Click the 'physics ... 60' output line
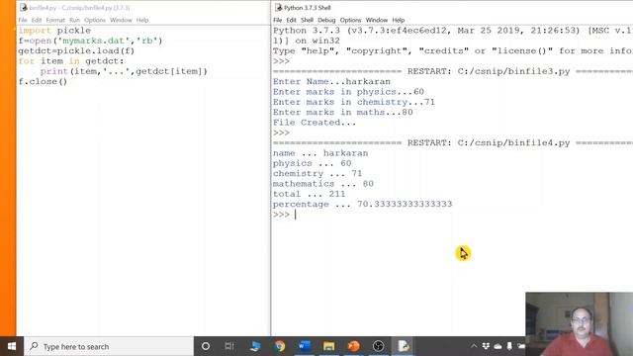This screenshot has width=633, height=356. pyautogui.click(x=312, y=163)
